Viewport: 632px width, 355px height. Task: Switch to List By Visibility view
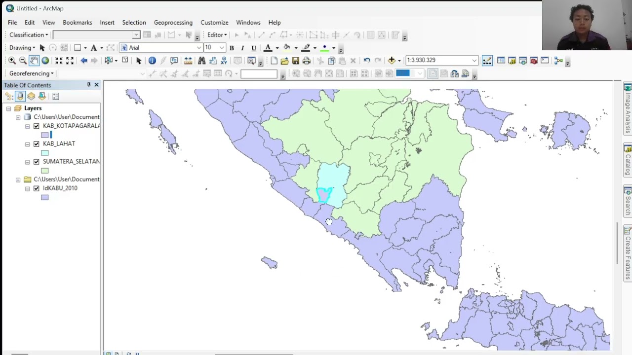[x=31, y=96]
